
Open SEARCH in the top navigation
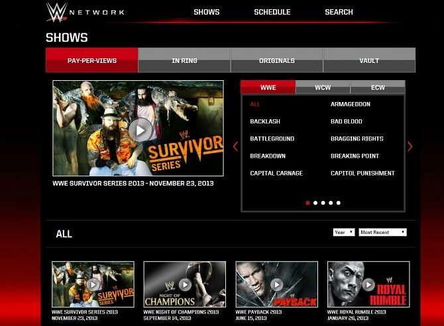tap(339, 12)
